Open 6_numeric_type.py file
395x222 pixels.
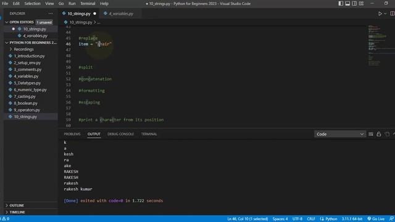click(x=30, y=89)
